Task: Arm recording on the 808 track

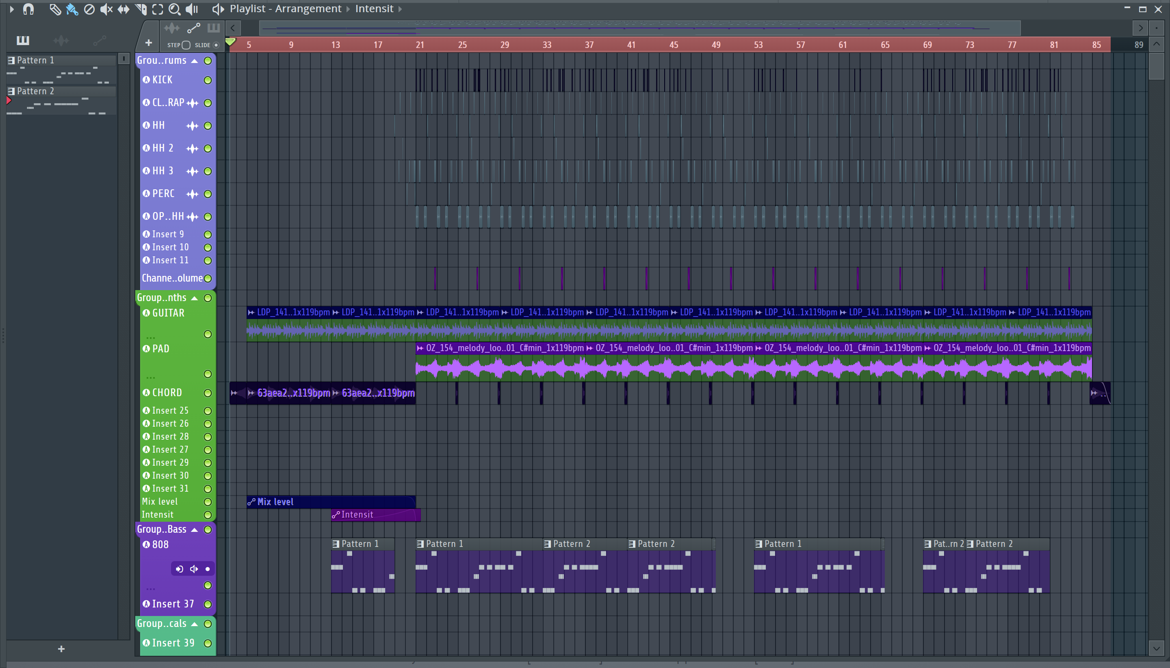Action: click(x=208, y=569)
